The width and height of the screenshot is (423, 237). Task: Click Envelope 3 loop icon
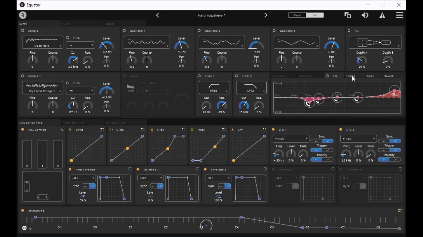click(265, 169)
